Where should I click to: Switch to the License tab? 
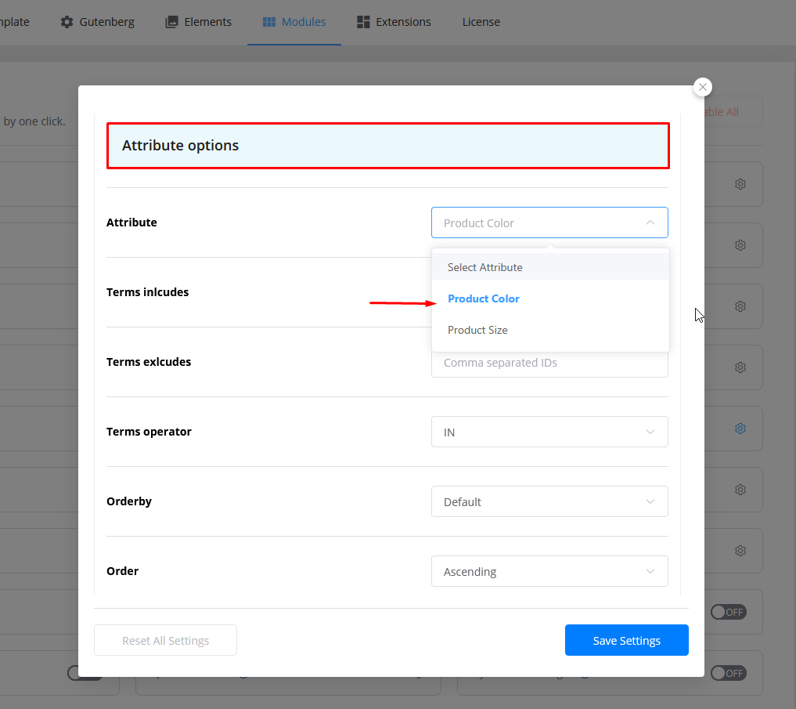tap(481, 22)
